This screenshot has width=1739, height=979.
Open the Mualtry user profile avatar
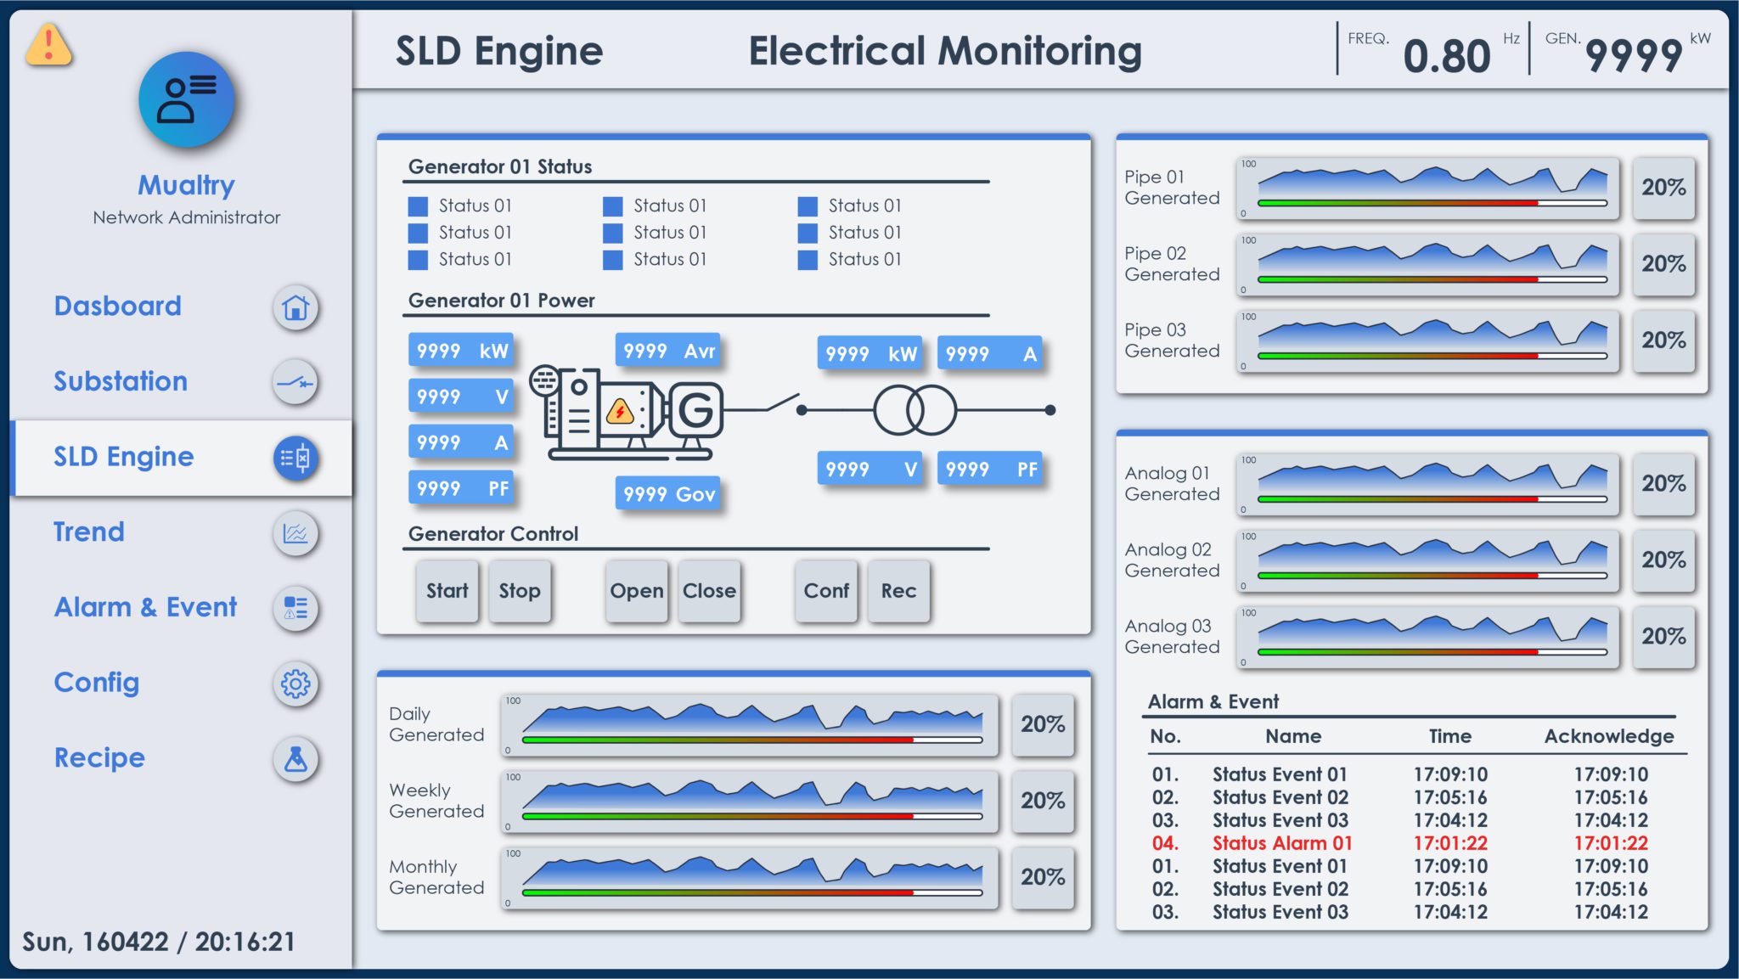[187, 99]
